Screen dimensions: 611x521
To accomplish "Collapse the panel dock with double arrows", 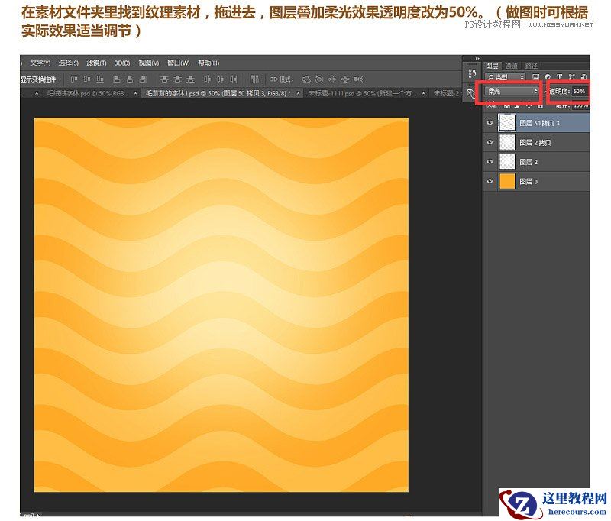I will (x=478, y=59).
